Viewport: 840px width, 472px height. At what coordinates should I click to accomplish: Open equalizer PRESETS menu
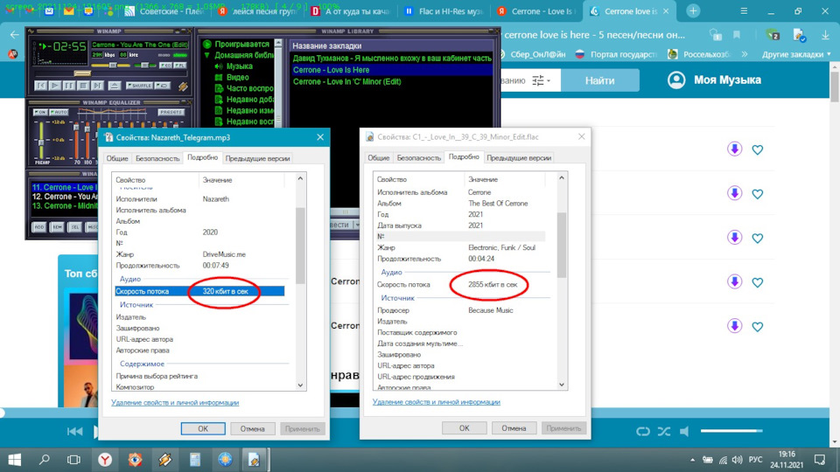pyautogui.click(x=171, y=112)
